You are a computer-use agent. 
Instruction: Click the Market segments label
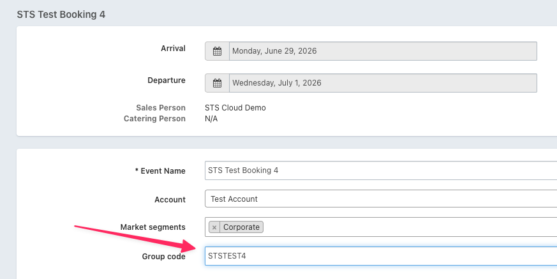pyautogui.click(x=152, y=227)
